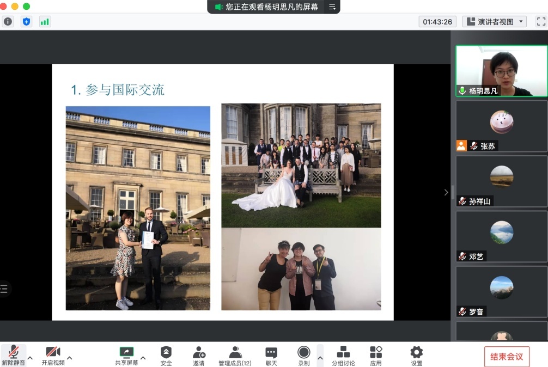Expand audio options arrow beside 解除静音
Viewport: 548px width, 367px height.
pos(30,358)
